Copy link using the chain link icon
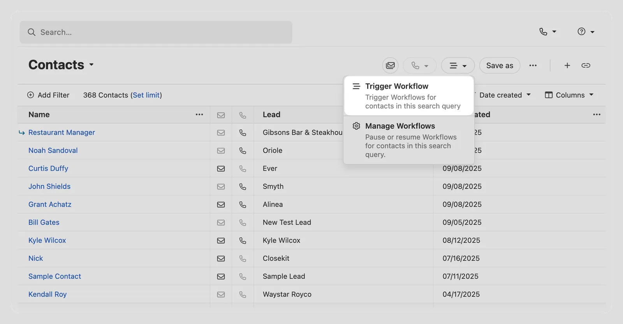The height and width of the screenshot is (324, 623). click(x=586, y=65)
